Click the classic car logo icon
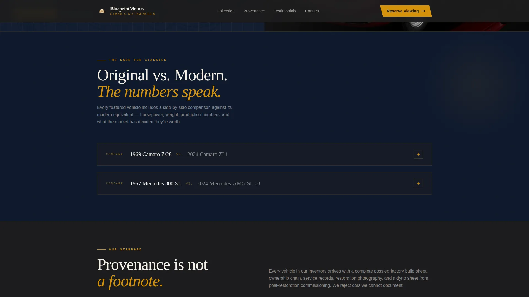The image size is (529, 297). [102, 11]
